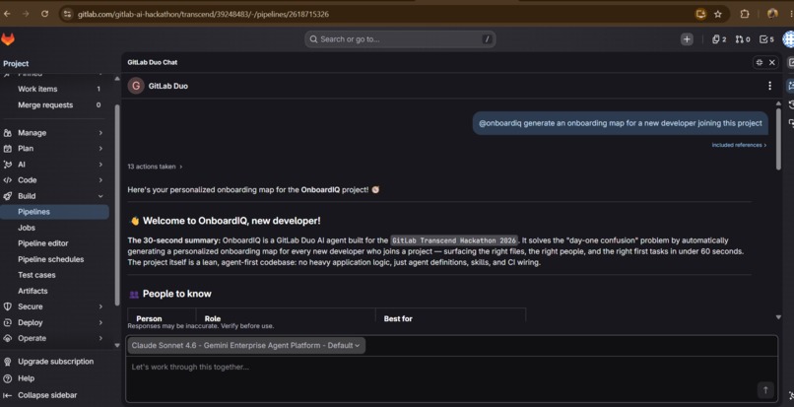Expand the 13 actions taken details
This screenshot has height=407, width=794.
[155, 167]
